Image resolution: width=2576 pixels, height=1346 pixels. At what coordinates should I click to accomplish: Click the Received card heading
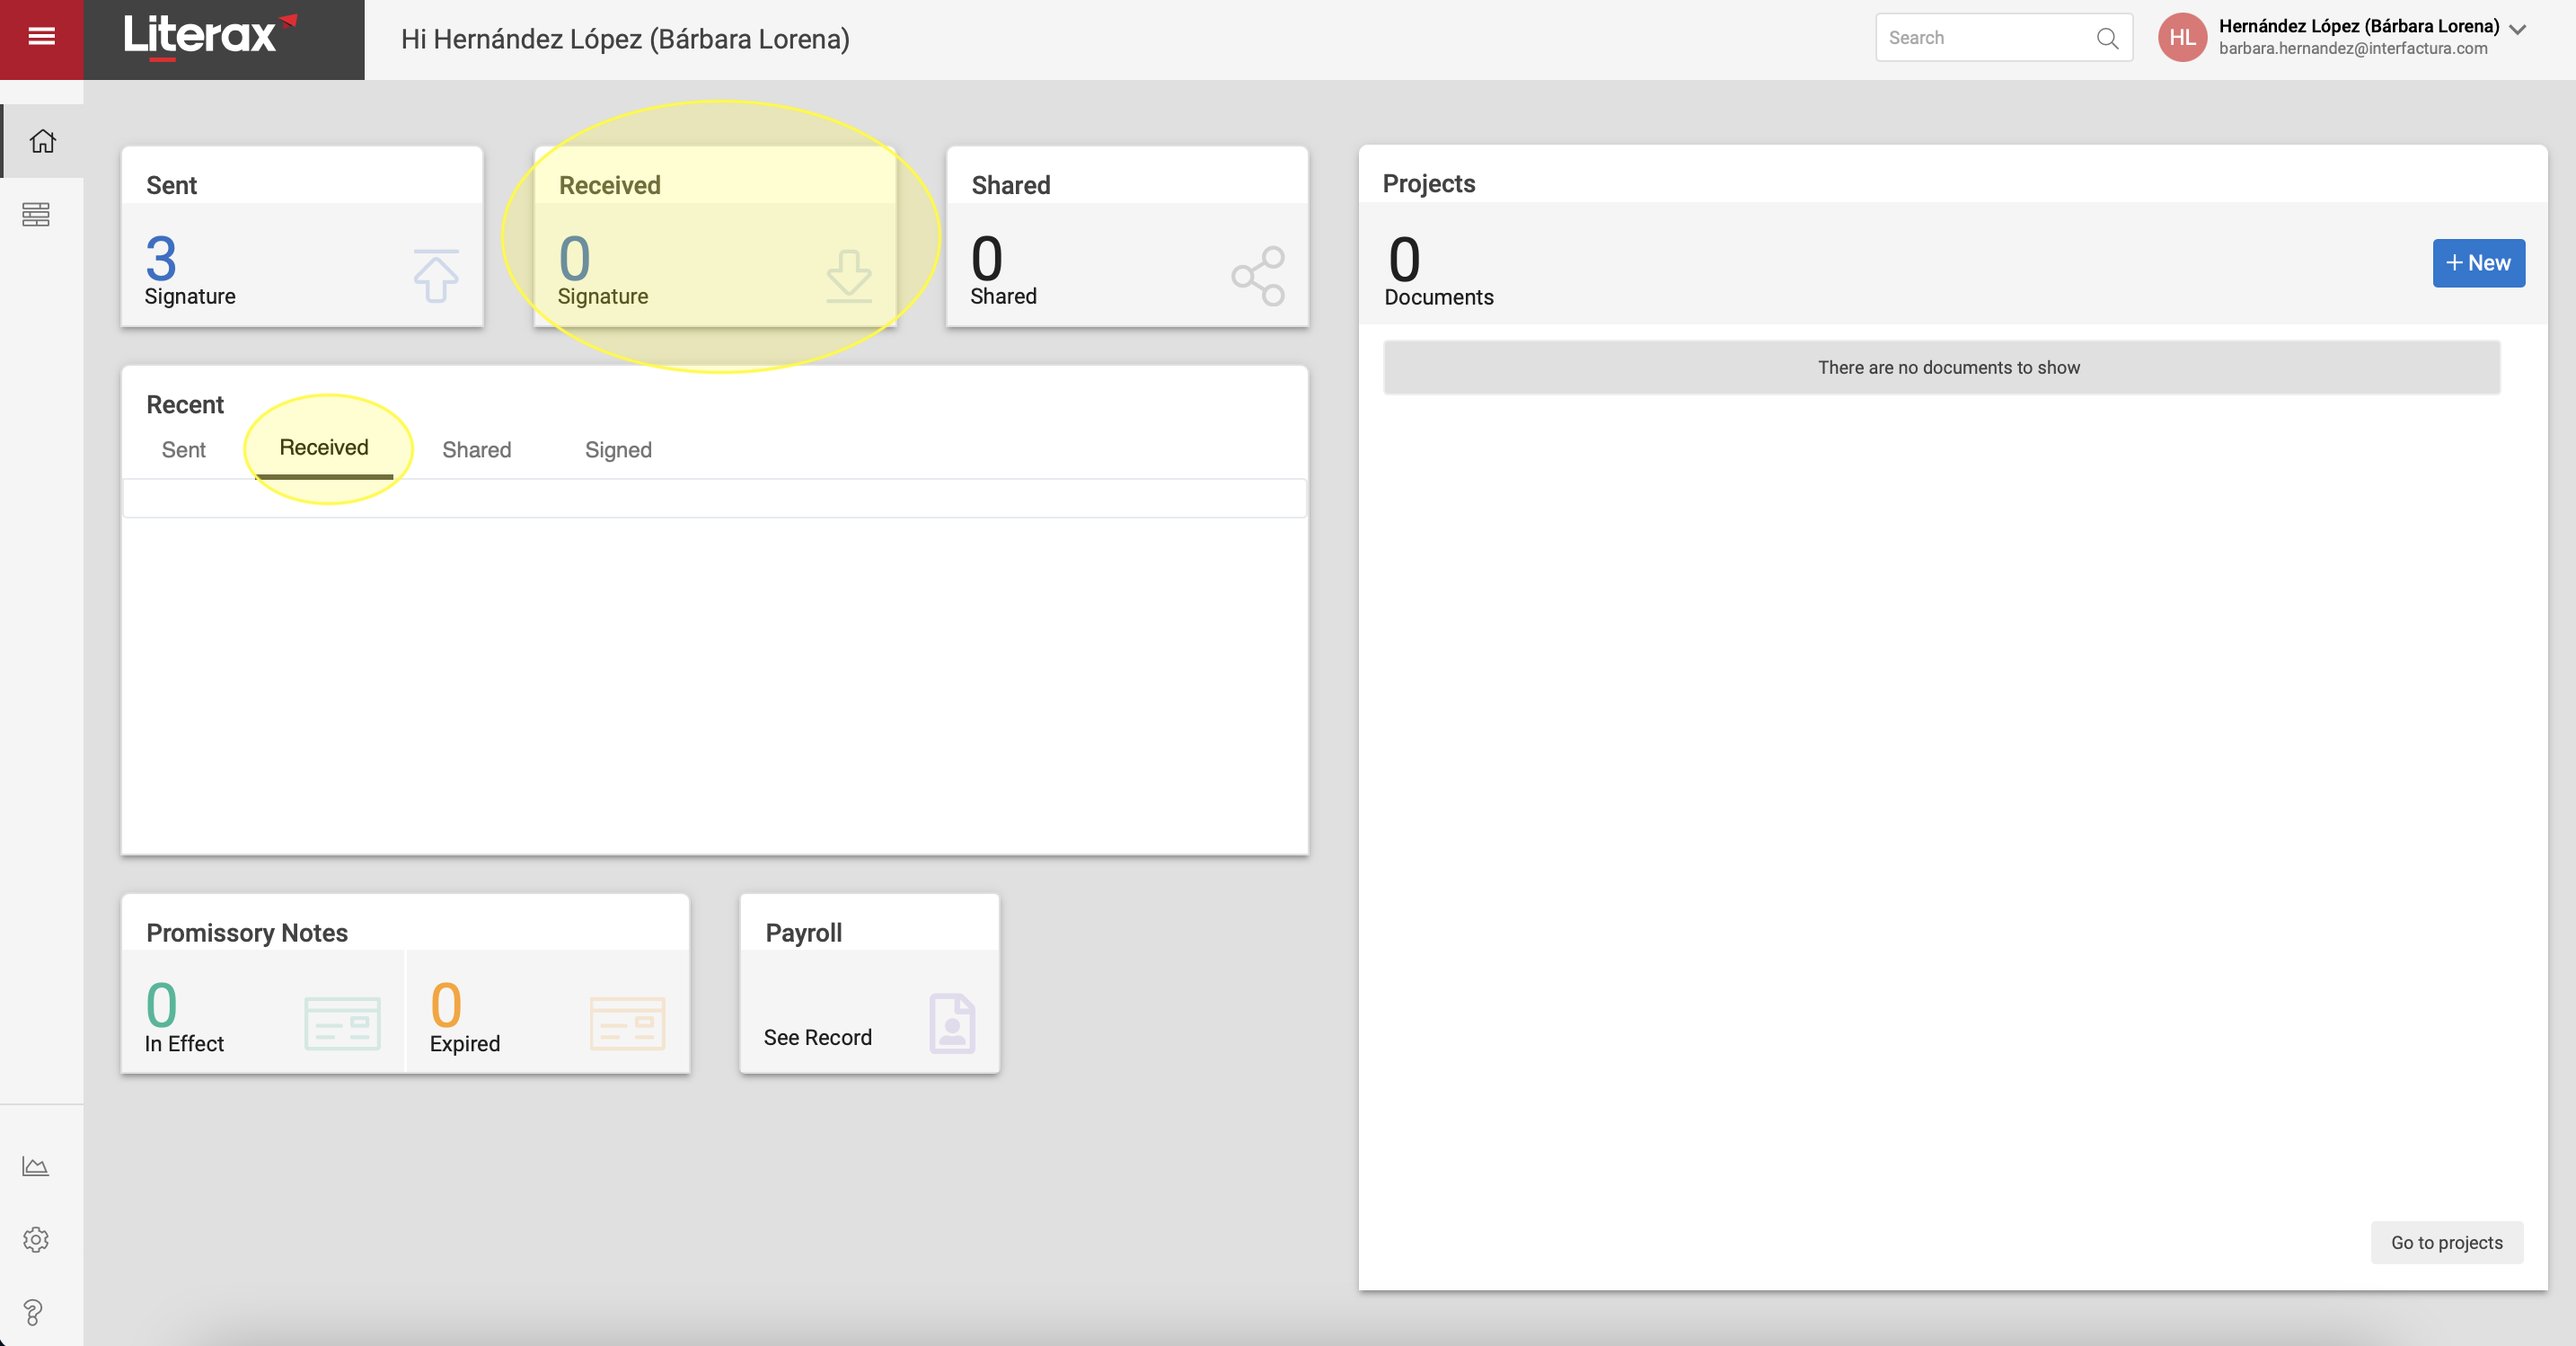coord(609,186)
